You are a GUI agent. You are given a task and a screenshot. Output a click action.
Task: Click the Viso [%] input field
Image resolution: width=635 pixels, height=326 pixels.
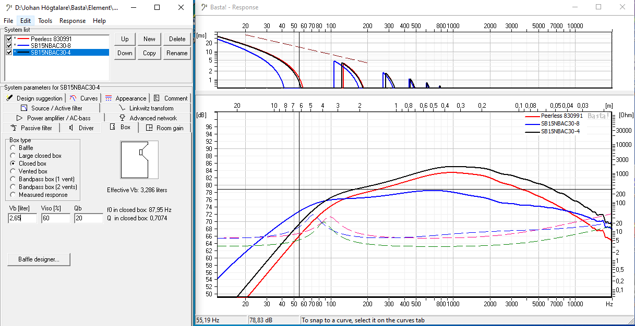[55, 219]
